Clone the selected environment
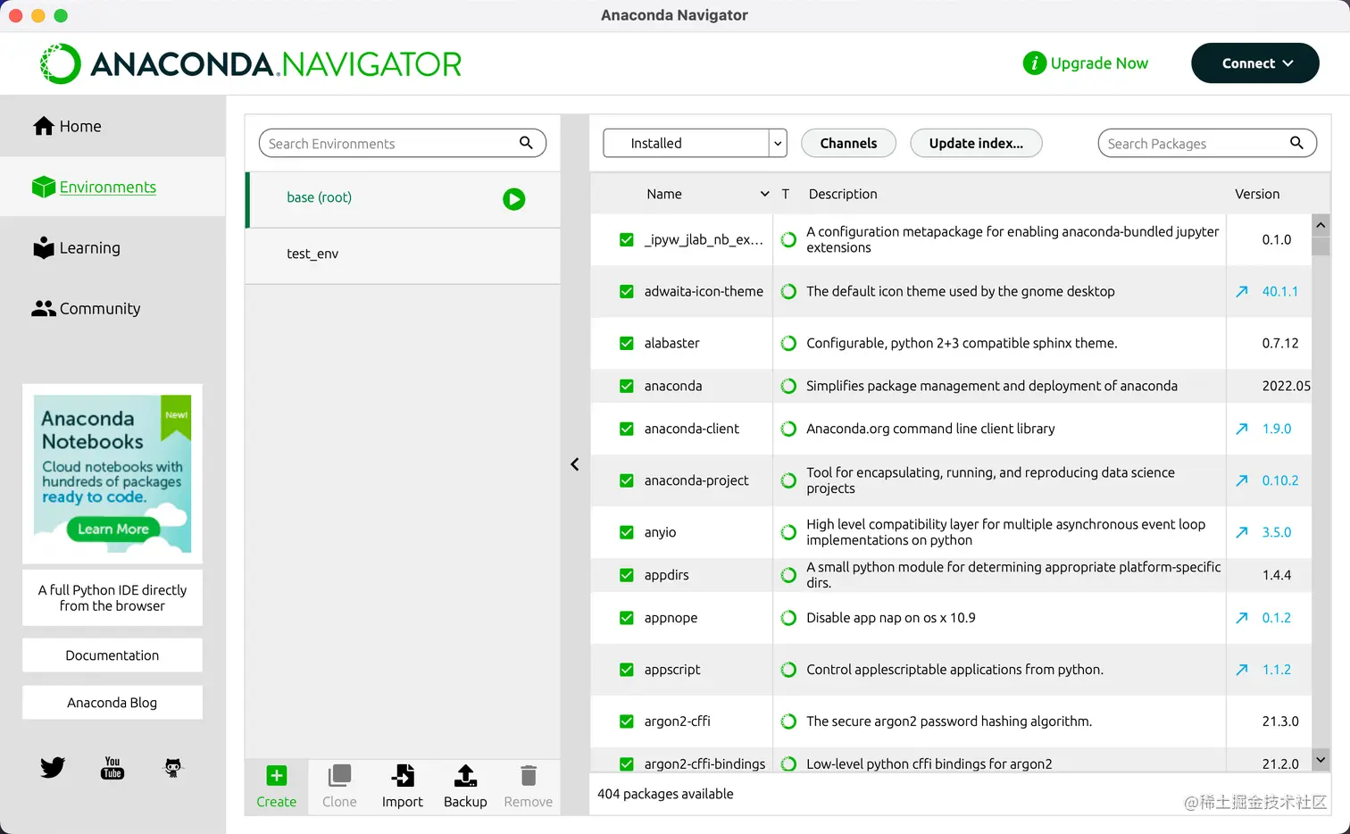 click(339, 787)
